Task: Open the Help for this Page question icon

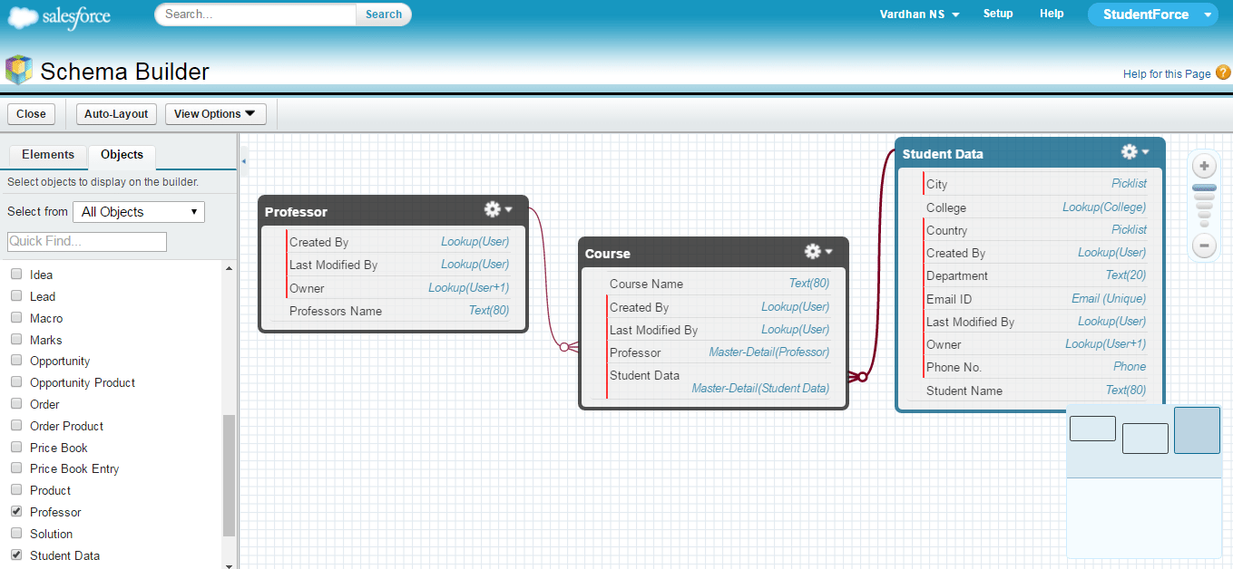Action: [x=1223, y=72]
